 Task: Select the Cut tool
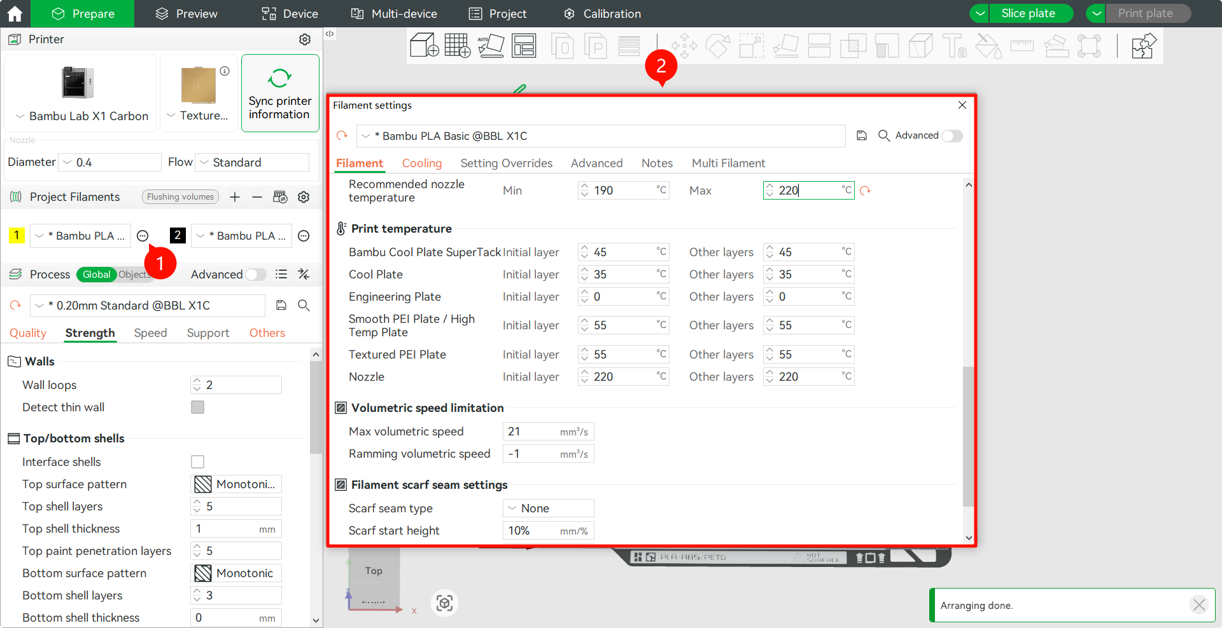point(819,46)
